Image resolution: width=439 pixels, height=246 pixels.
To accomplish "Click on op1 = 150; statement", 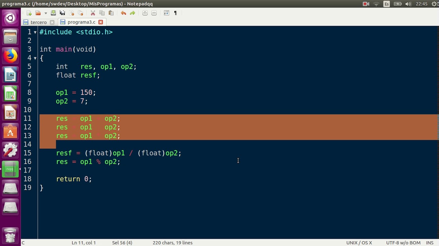I will coord(76,93).
